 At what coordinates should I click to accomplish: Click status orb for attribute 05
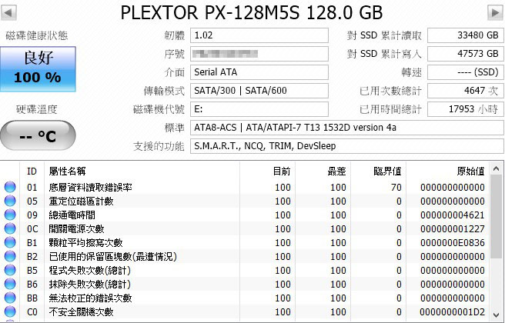click(10, 201)
